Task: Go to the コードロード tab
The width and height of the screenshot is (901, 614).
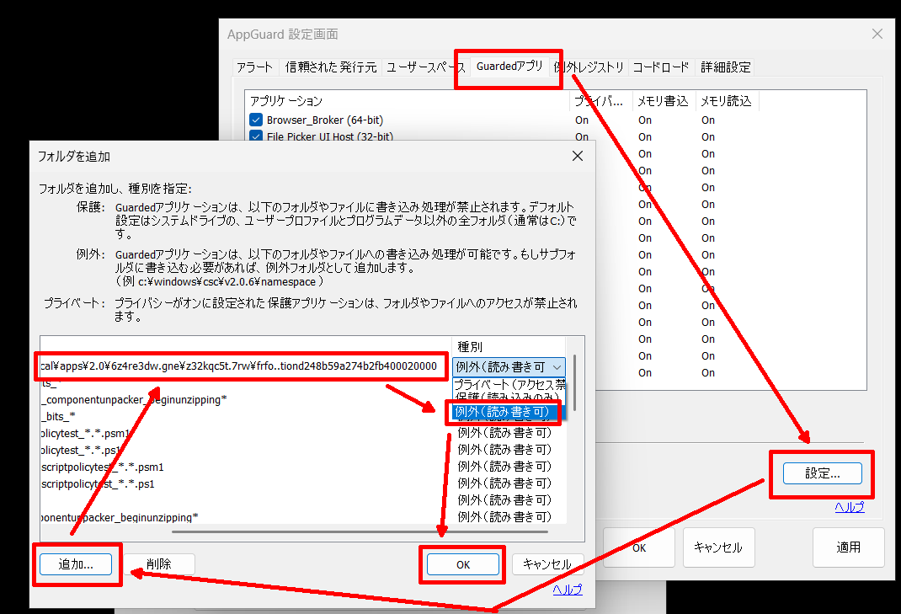Action: click(661, 67)
